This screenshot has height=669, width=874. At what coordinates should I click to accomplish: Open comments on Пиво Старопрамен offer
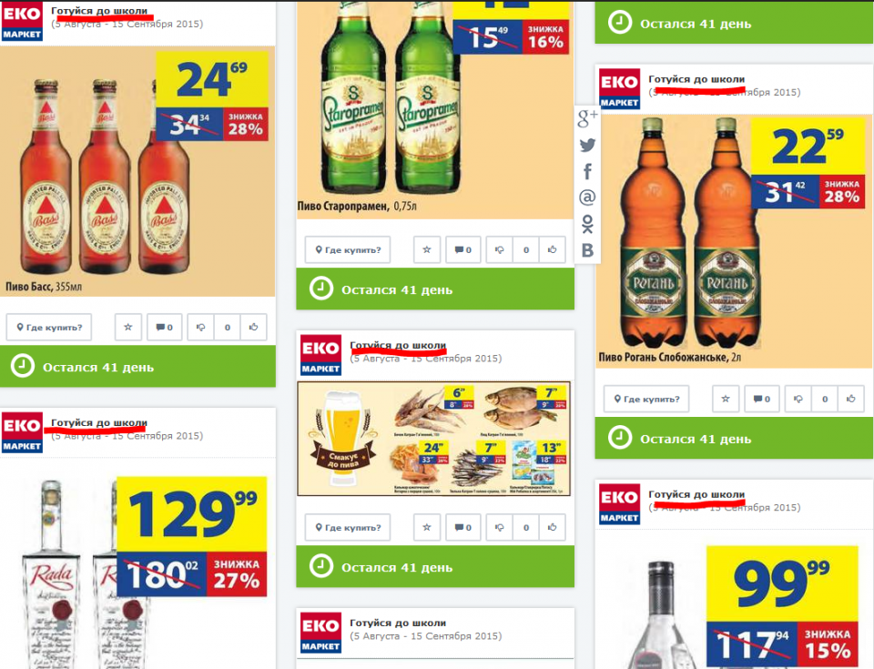point(463,249)
